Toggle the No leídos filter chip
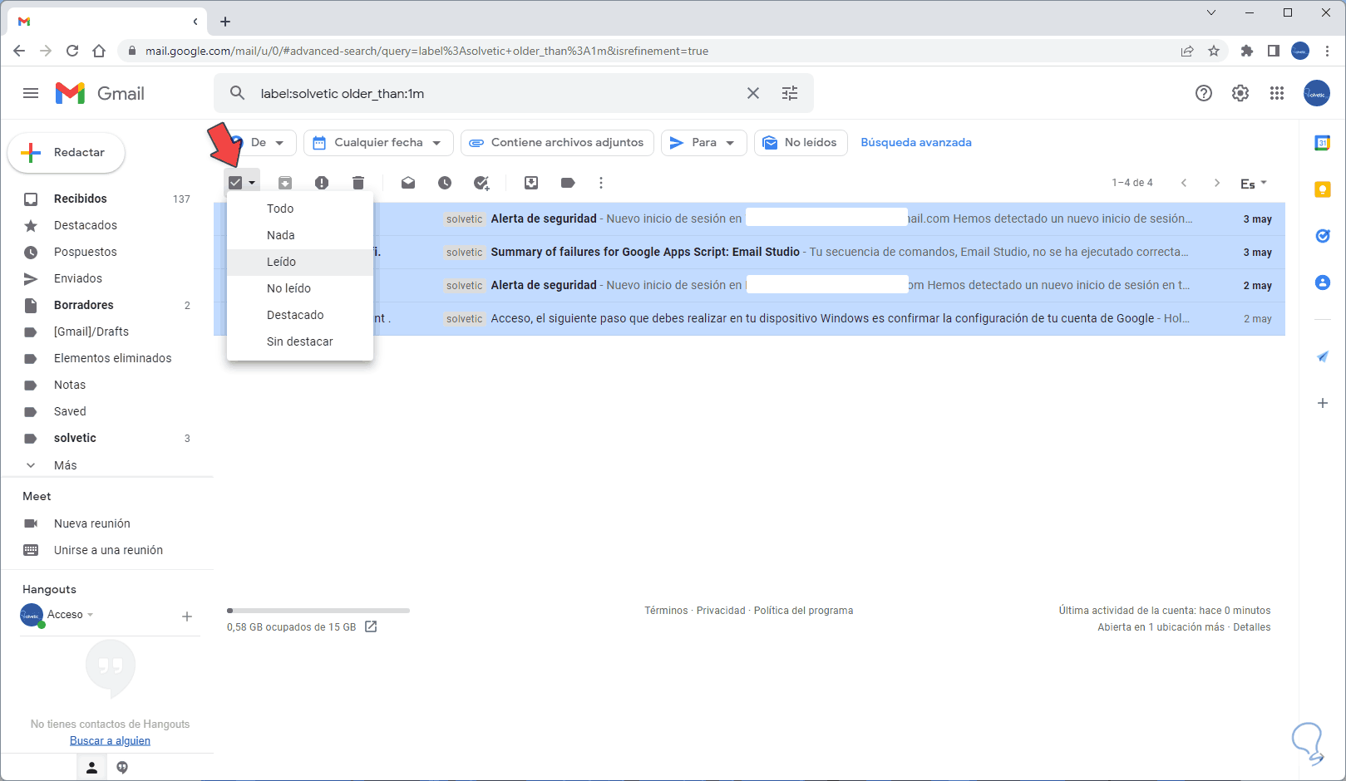 [x=801, y=143]
